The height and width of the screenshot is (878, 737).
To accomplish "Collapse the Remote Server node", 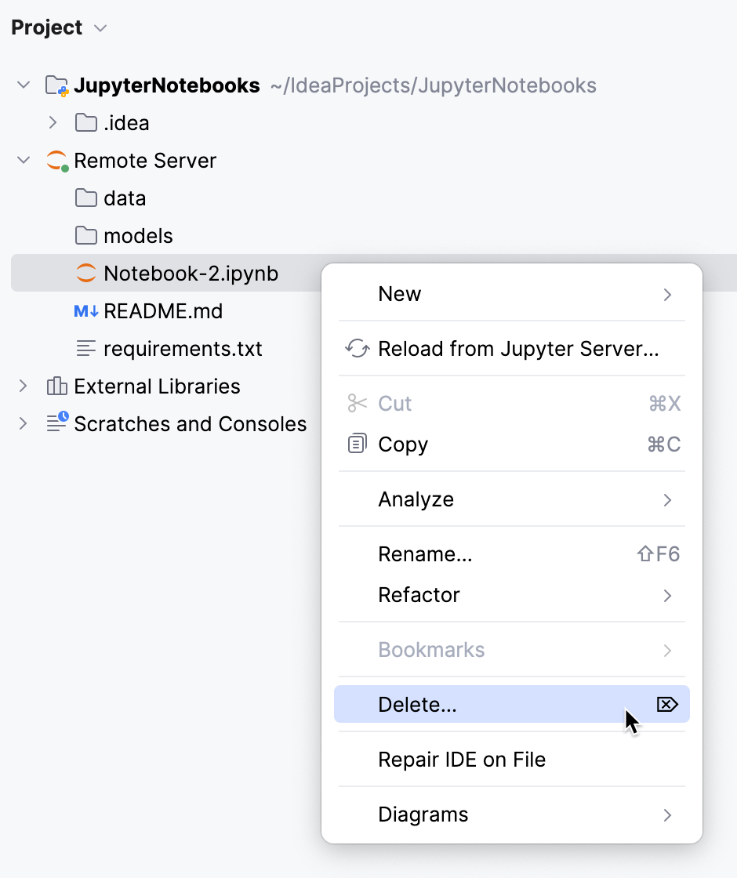I will point(24,160).
